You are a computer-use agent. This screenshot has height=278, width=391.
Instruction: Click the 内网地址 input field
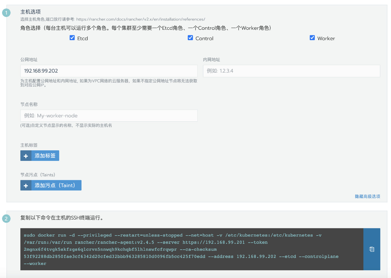pos(291,71)
